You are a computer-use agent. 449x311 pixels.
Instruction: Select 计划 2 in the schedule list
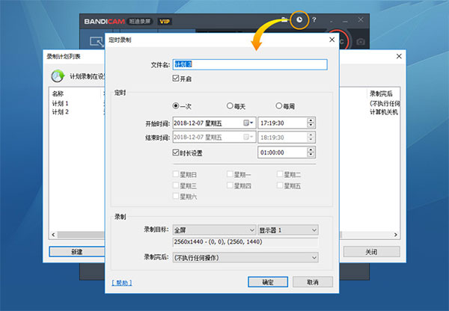tap(60, 112)
